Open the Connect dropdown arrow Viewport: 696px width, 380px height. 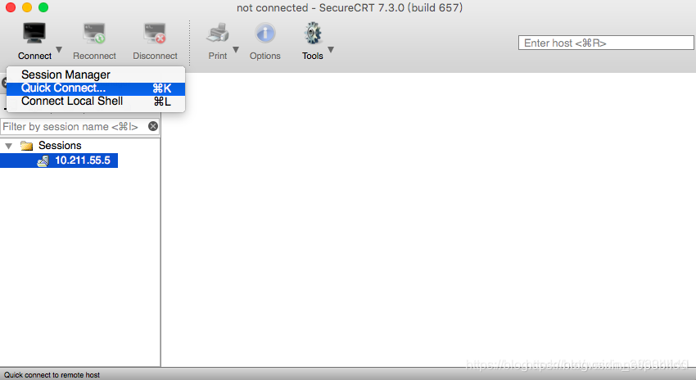pos(59,49)
